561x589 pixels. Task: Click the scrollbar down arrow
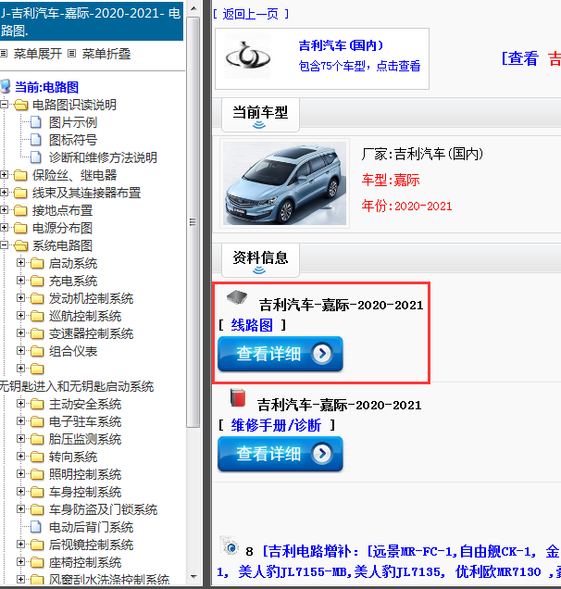point(193,577)
